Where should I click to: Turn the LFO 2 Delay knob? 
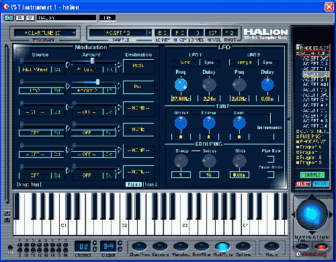[x=267, y=85]
